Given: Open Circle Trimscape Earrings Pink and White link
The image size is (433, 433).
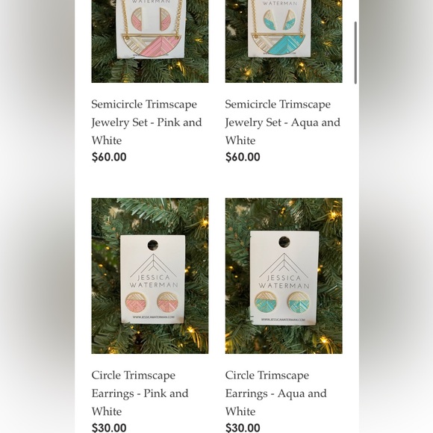Looking at the screenshot, I should [140, 393].
